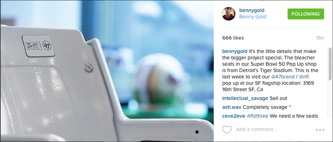
Task: Click the comments scrollbar handle
Action: pyautogui.click(x=330, y=64)
